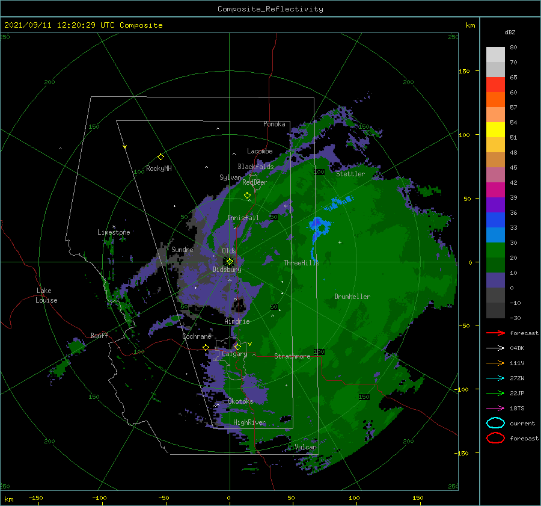Click the intense blue echo northeast of ThreeHills
This screenshot has height=506, width=541.
click(x=319, y=227)
